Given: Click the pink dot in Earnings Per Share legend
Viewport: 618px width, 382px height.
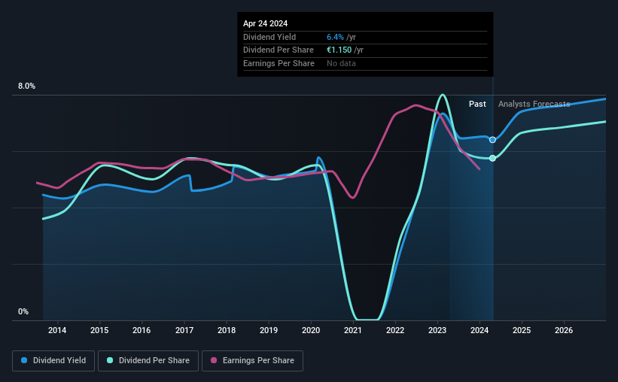Looking at the screenshot, I should pyautogui.click(x=214, y=360).
